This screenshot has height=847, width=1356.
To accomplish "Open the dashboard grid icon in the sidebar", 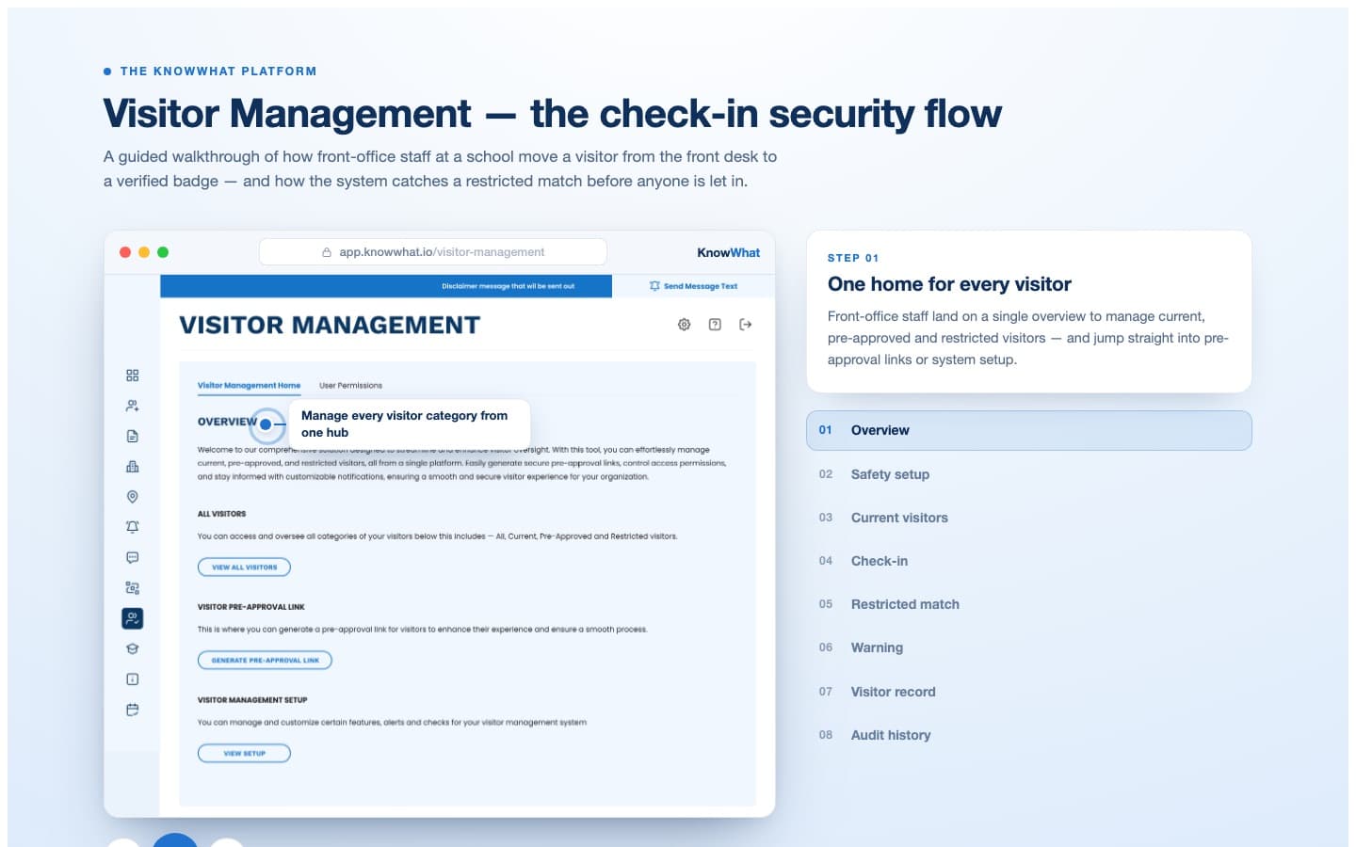I will point(132,376).
